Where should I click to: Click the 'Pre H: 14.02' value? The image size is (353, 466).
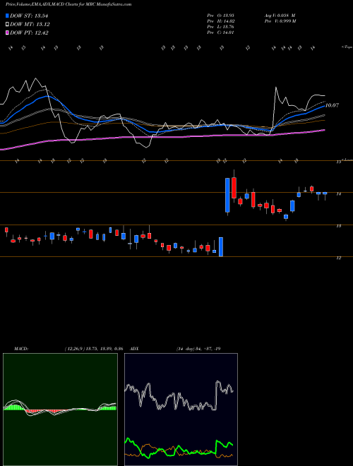pos(221,21)
